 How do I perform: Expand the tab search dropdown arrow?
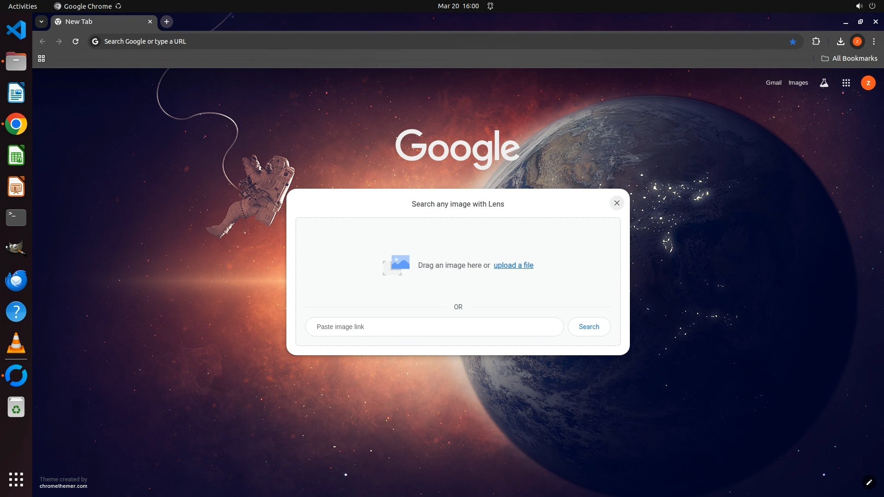pos(41,22)
